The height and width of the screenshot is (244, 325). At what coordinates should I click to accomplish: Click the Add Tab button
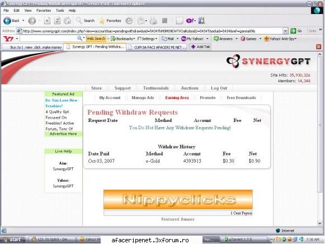click(200, 47)
